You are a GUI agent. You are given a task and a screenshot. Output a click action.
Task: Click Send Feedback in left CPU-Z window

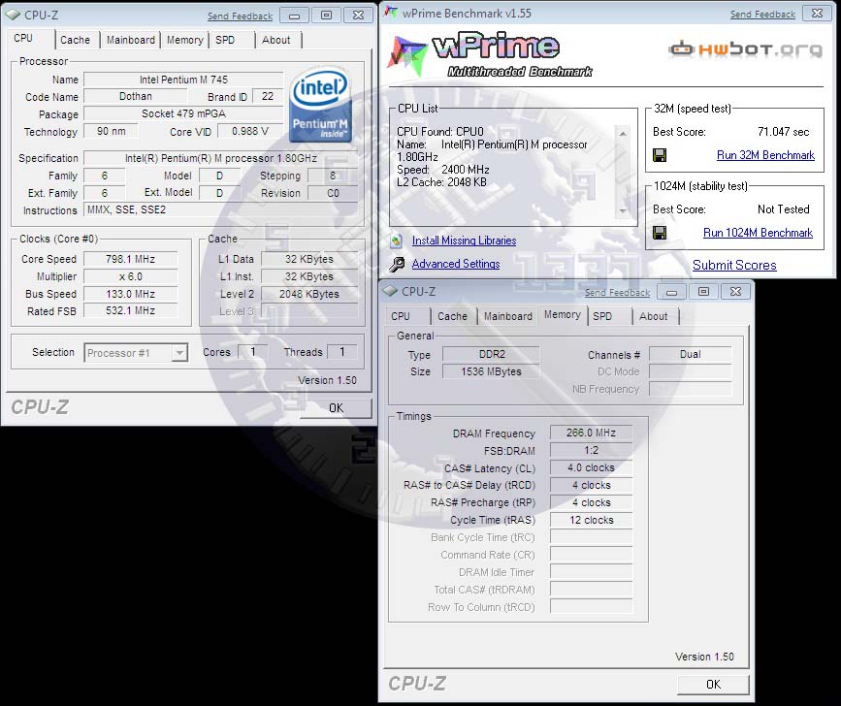[x=241, y=16]
